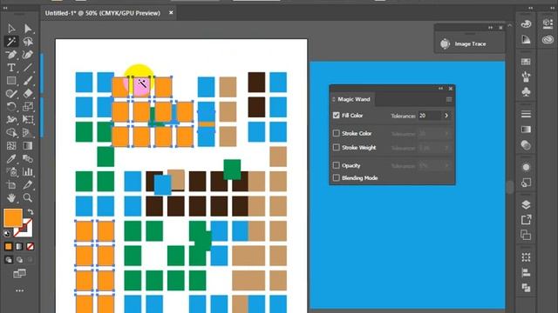Check Stroke Weight option
Screen dimensions: 558x313
pos(336,147)
